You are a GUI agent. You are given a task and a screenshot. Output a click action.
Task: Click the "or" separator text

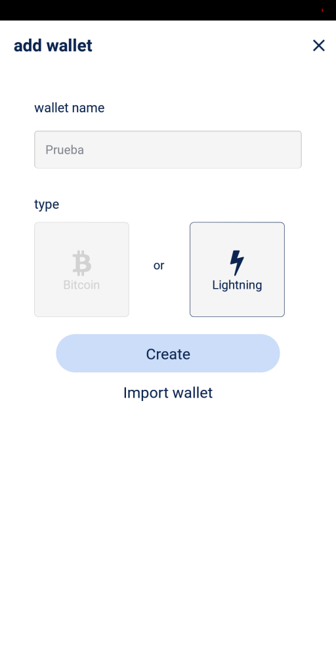(159, 266)
